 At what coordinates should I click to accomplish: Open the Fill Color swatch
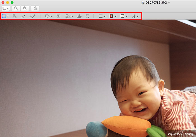(122, 16)
